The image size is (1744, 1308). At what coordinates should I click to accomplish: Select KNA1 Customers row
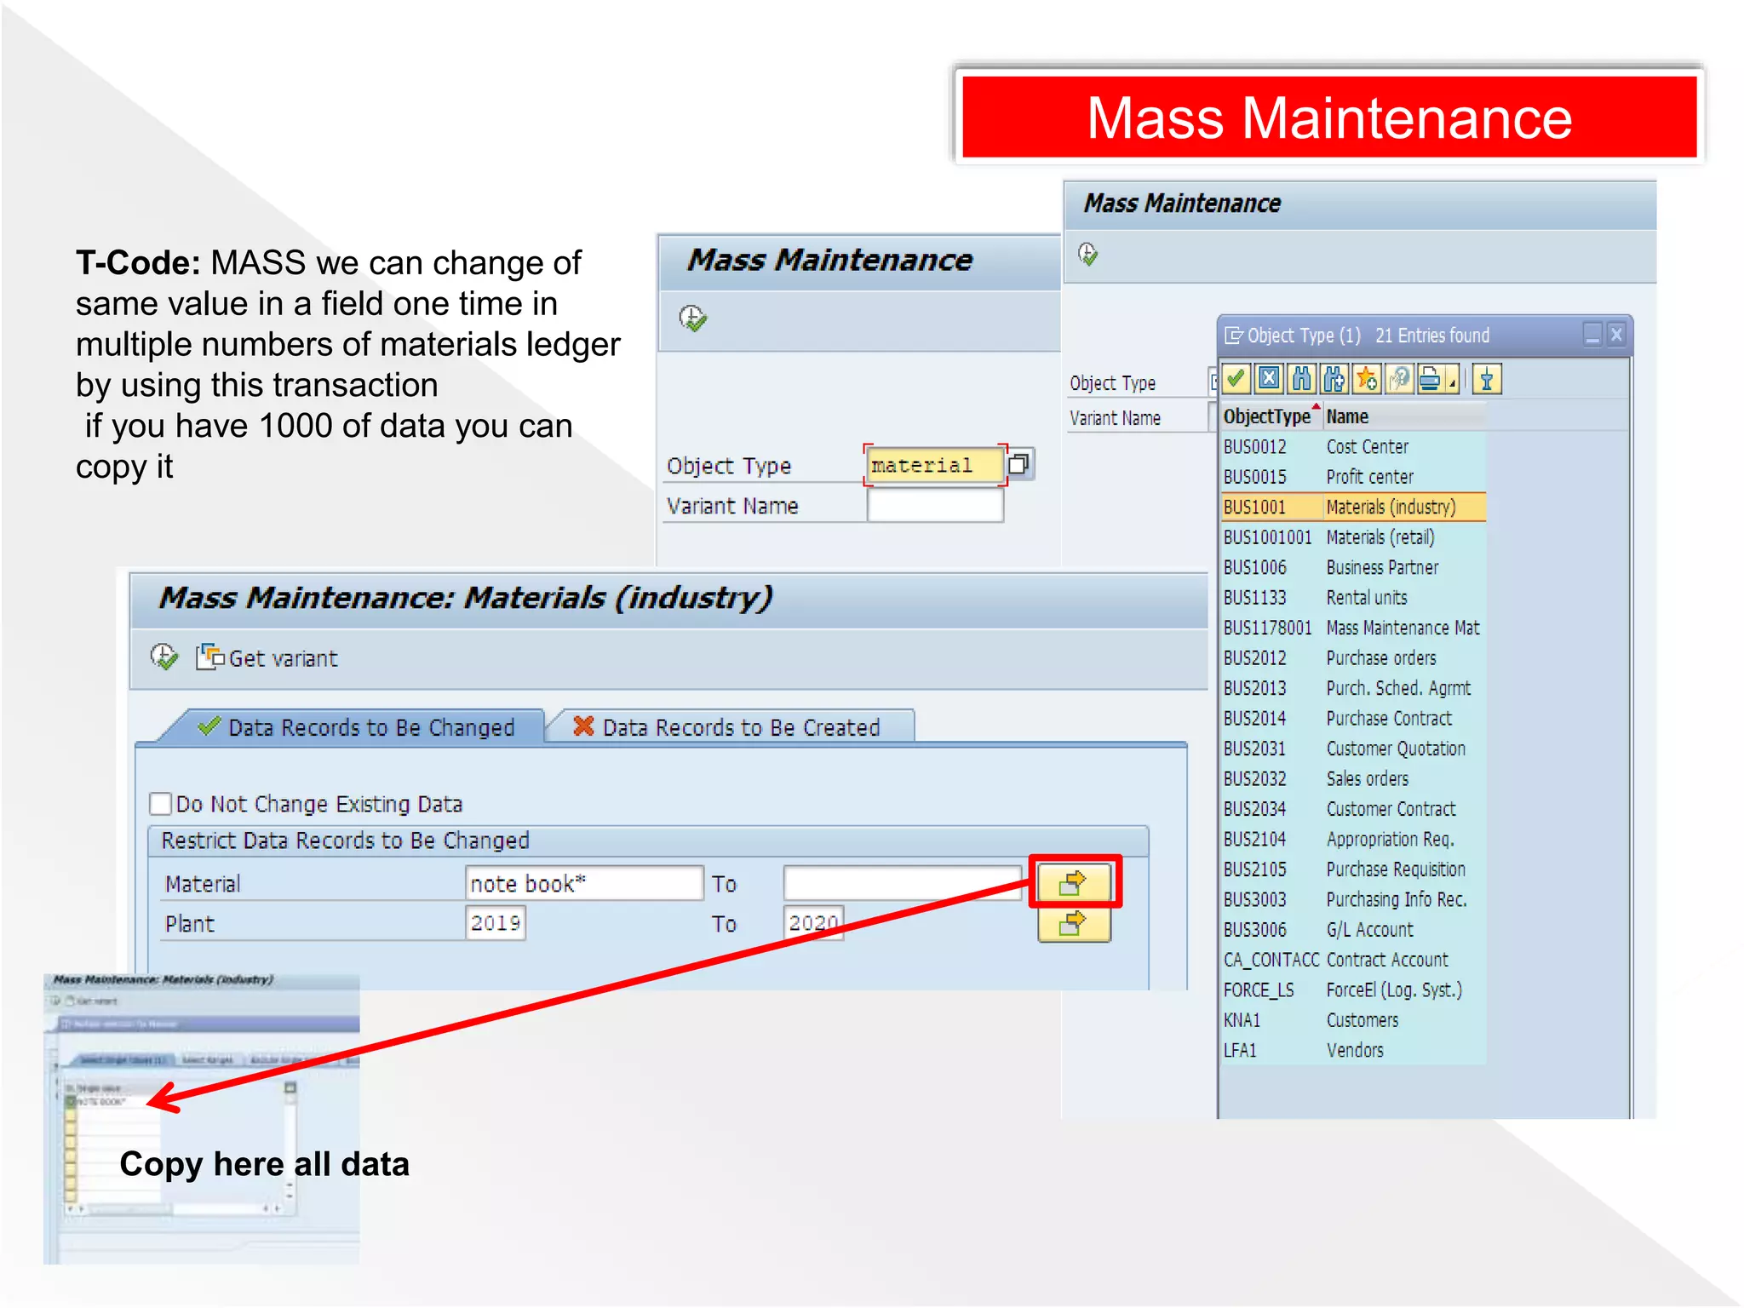point(1353,1020)
